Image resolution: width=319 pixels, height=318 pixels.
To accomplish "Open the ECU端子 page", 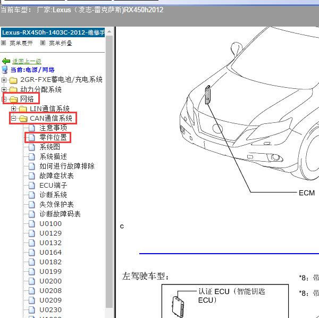I will tap(53, 185).
